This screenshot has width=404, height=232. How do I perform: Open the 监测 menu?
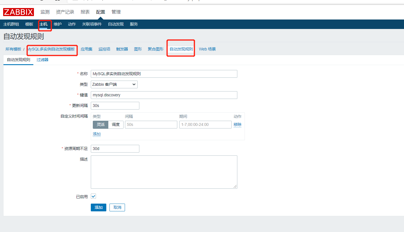(x=45, y=12)
